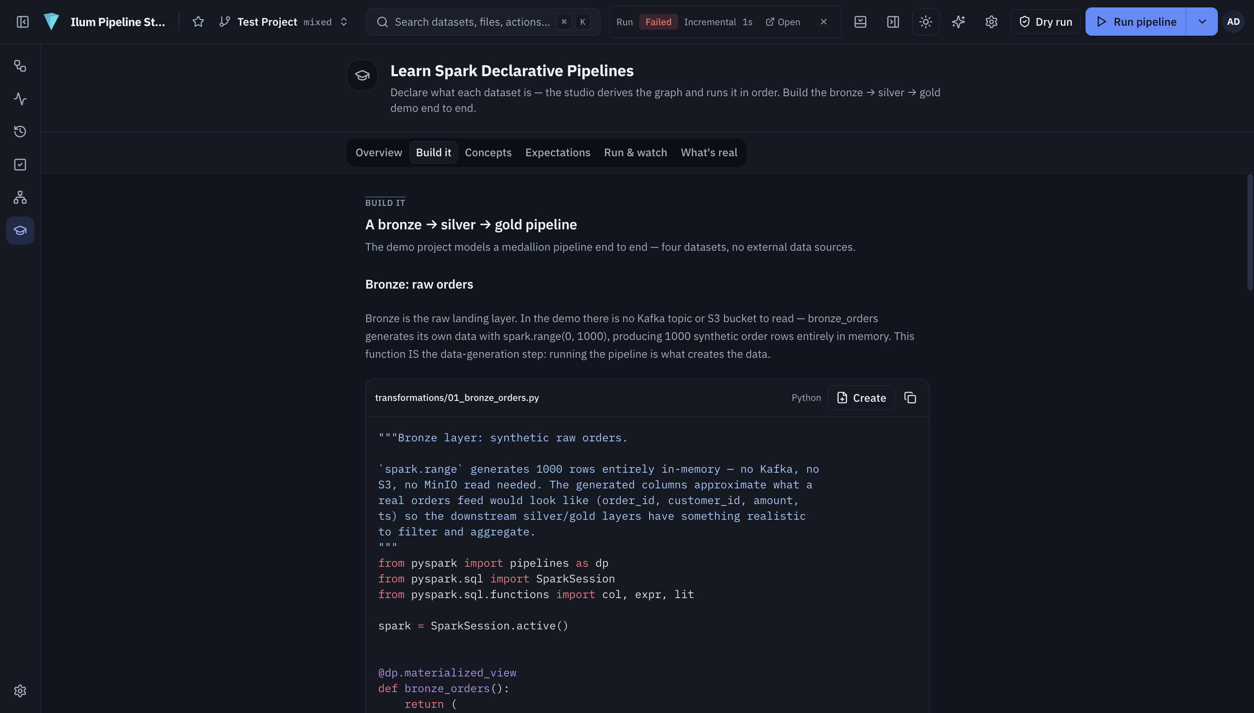Copy the bronze_orders code snippet

tap(910, 398)
